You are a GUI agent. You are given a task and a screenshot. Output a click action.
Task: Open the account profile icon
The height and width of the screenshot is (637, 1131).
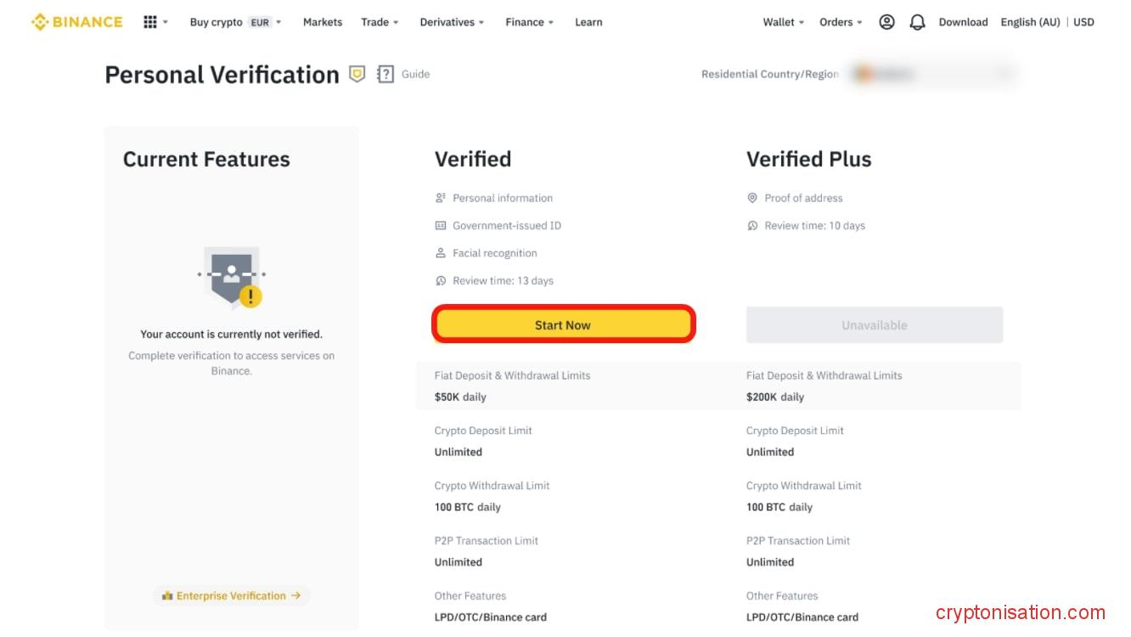[x=886, y=22]
